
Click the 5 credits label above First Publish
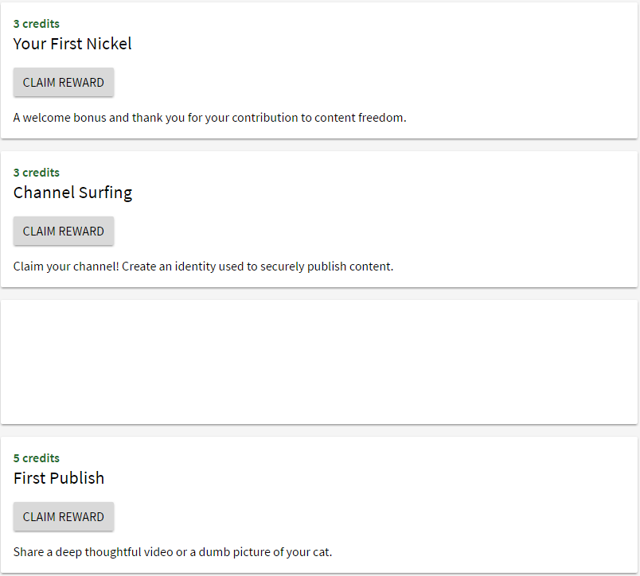(37, 458)
